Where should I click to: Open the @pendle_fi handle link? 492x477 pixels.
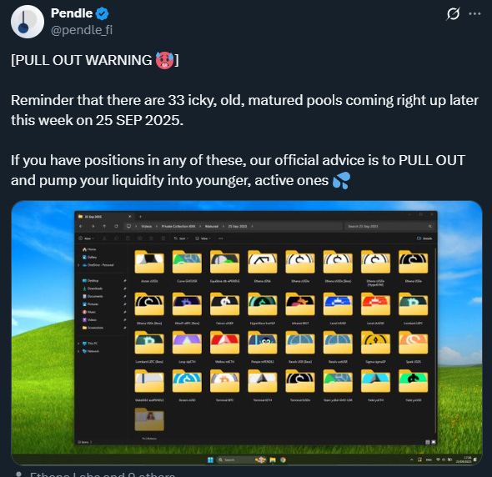(x=82, y=30)
